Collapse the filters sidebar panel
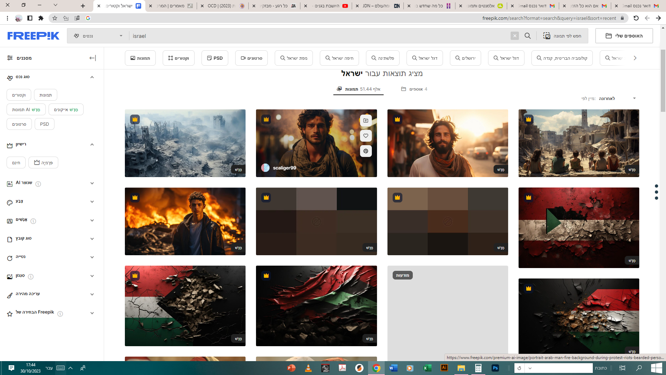 click(93, 58)
